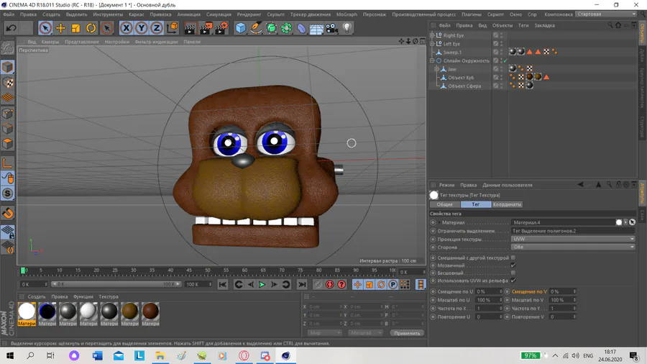This screenshot has width=647, height=364.
Task: Click the 'Применить' button
Action: point(408,333)
